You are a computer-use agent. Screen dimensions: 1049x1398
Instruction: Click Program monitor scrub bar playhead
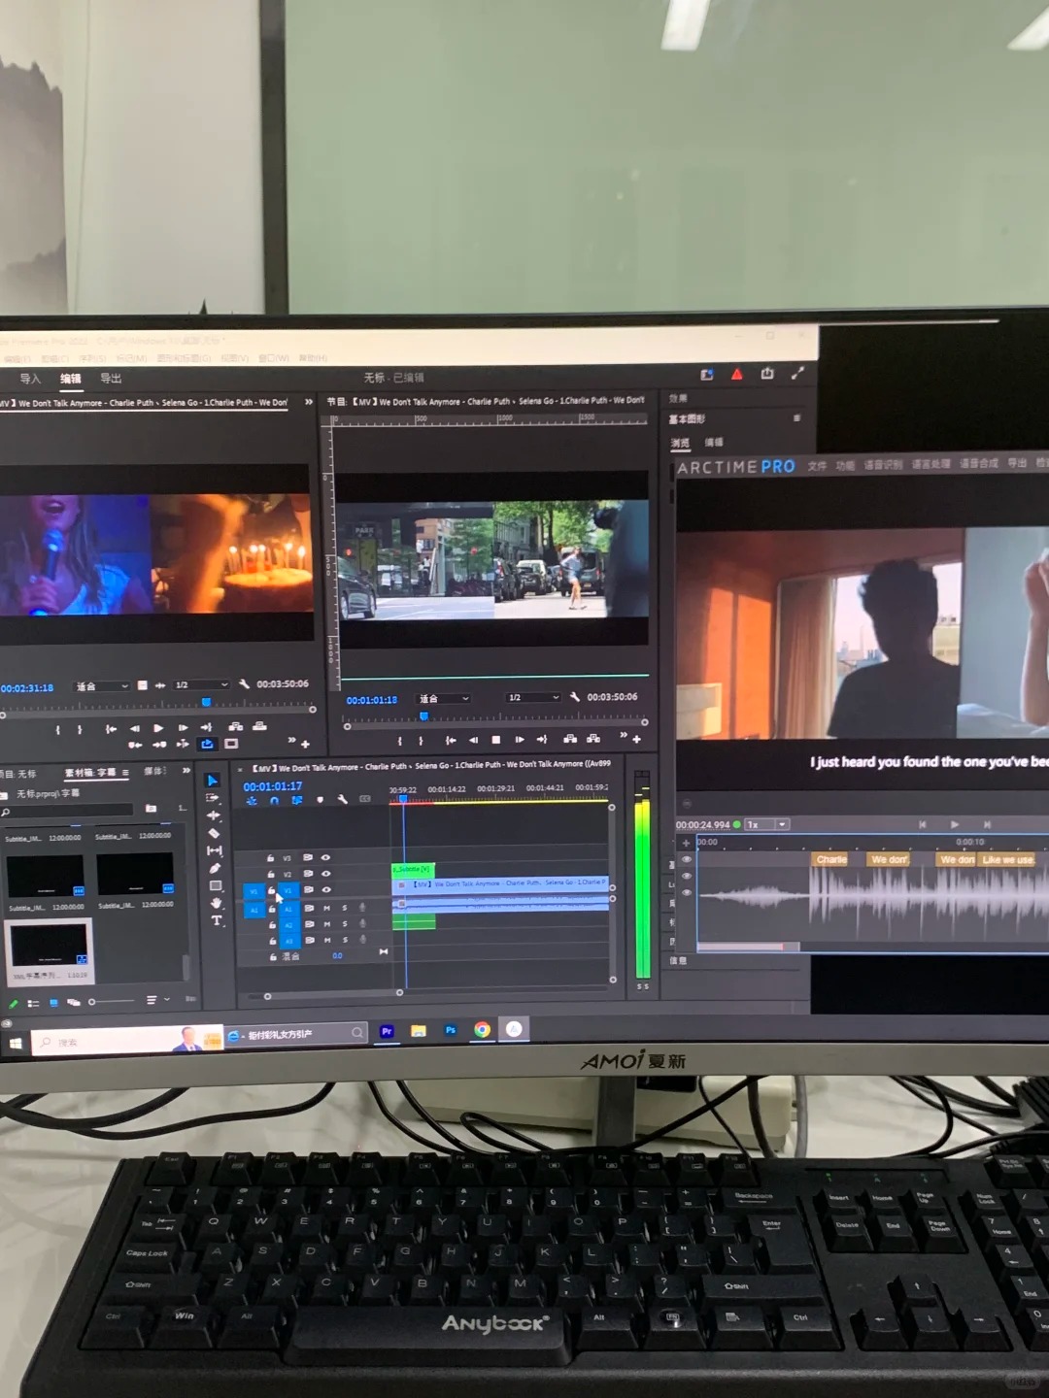[423, 716]
